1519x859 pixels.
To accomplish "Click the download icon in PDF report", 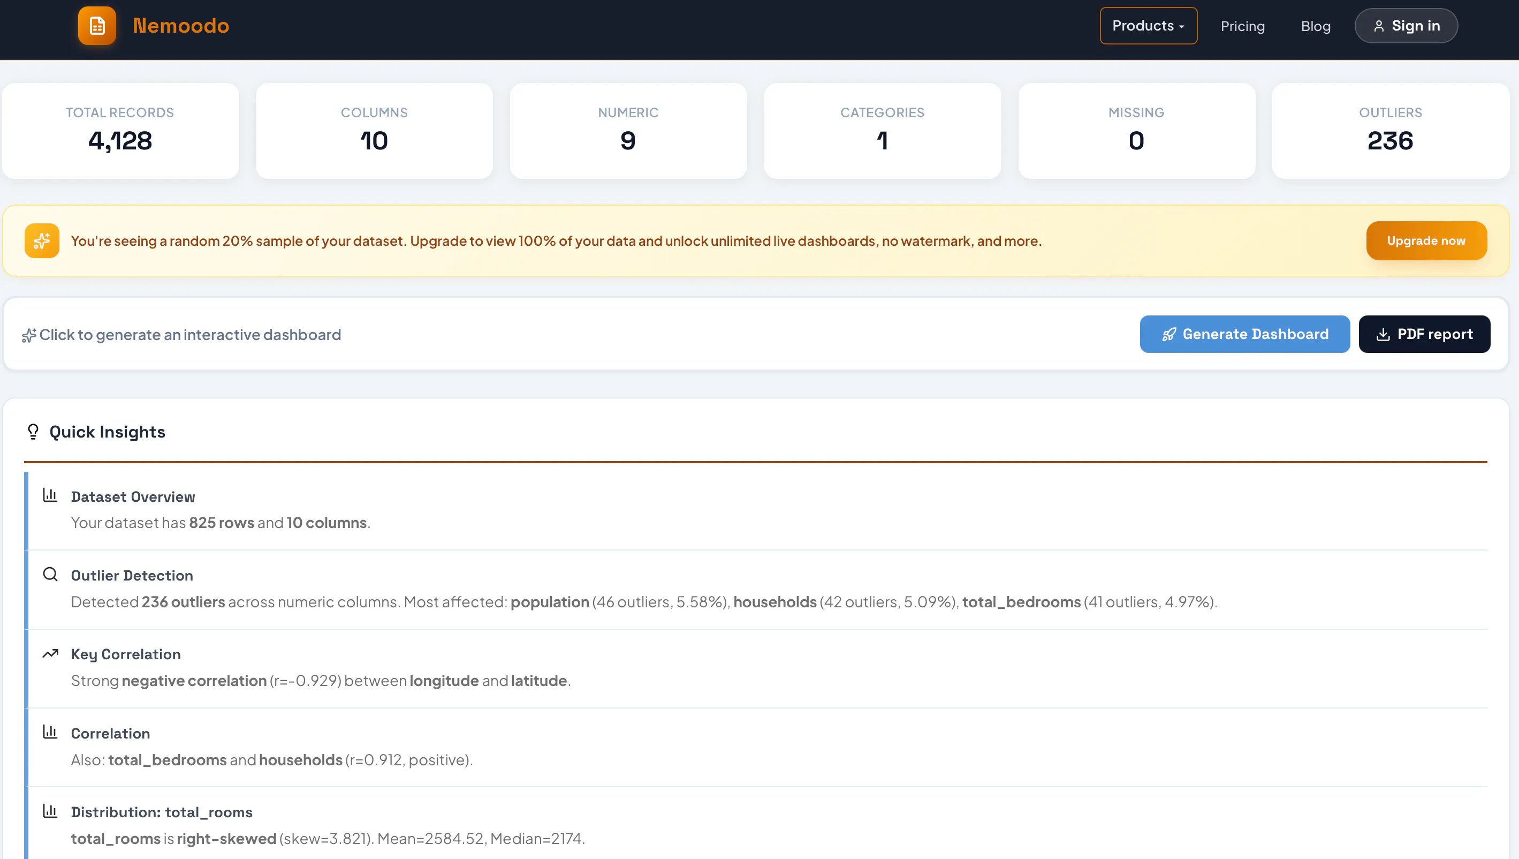I will pyautogui.click(x=1383, y=335).
